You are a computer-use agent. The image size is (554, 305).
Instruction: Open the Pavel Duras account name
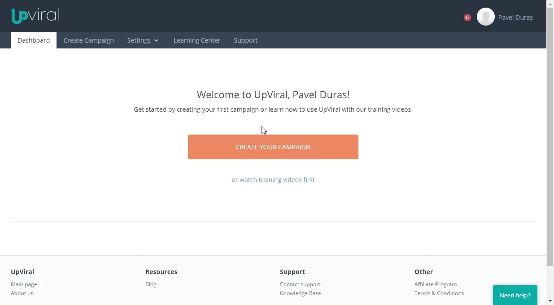tap(515, 17)
